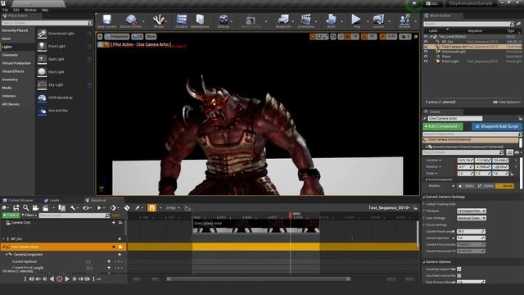Open the Window menu
The width and height of the screenshot is (524, 295).
(30, 10)
